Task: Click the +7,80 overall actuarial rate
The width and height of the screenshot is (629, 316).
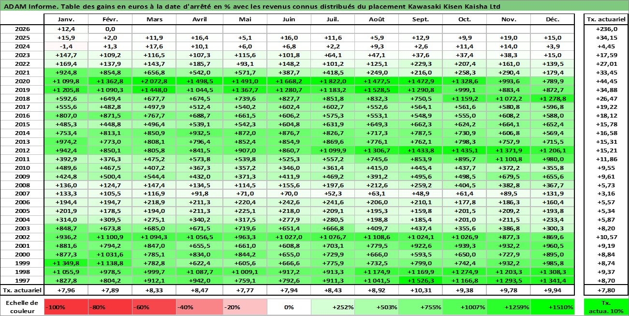Action: tap(606, 291)
